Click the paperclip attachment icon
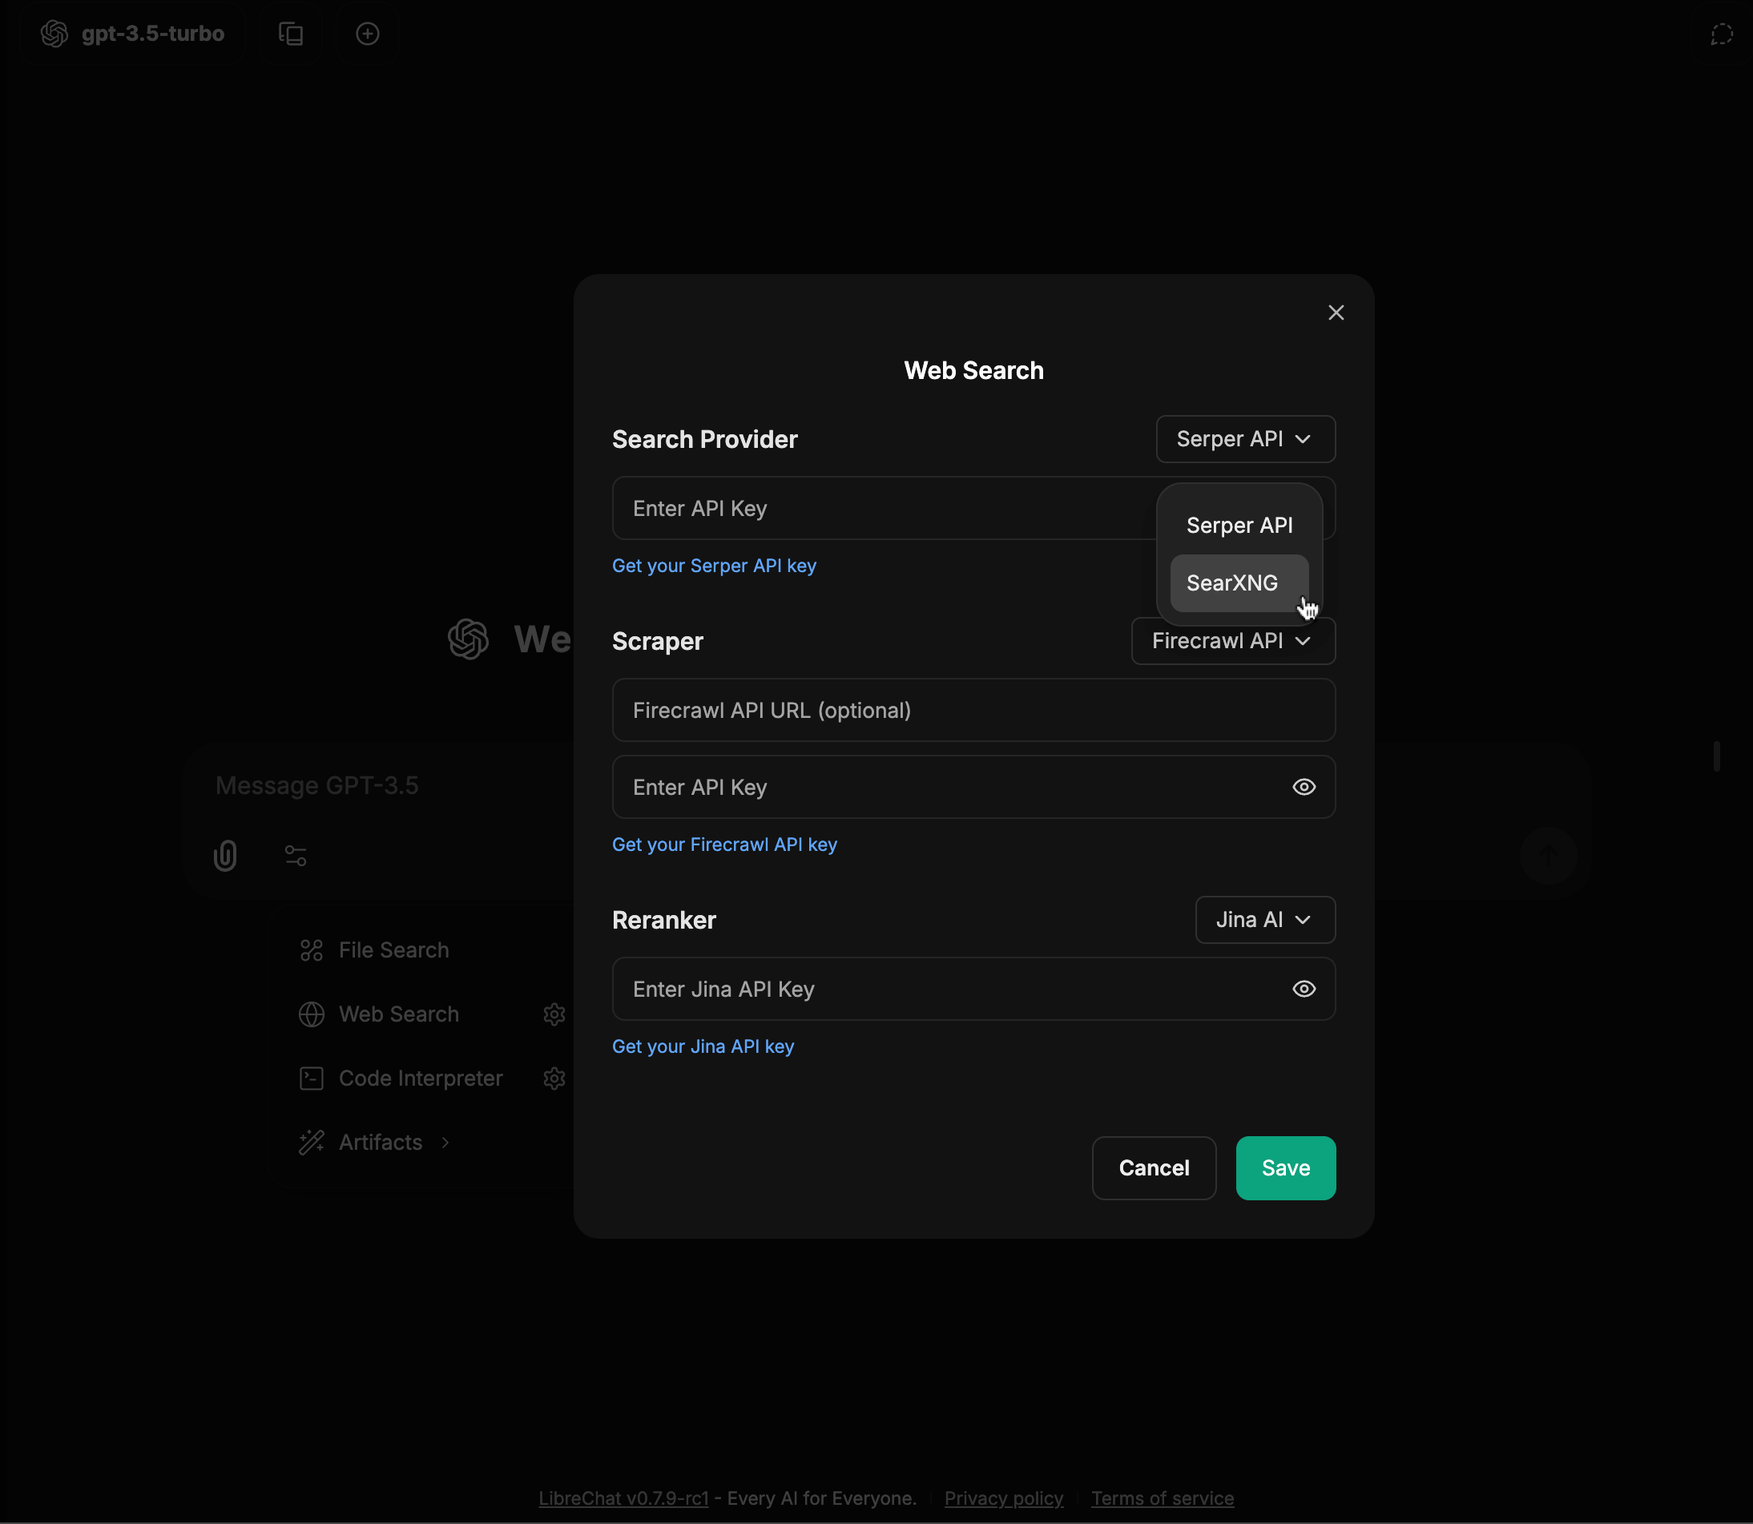Viewport: 1753px width, 1524px height. click(224, 856)
